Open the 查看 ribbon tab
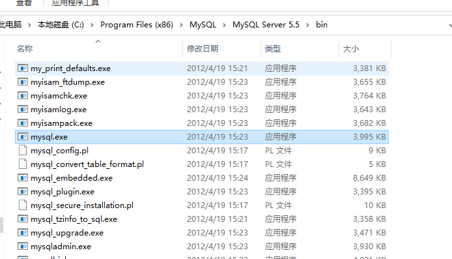The height and width of the screenshot is (259, 452). (24, 3)
